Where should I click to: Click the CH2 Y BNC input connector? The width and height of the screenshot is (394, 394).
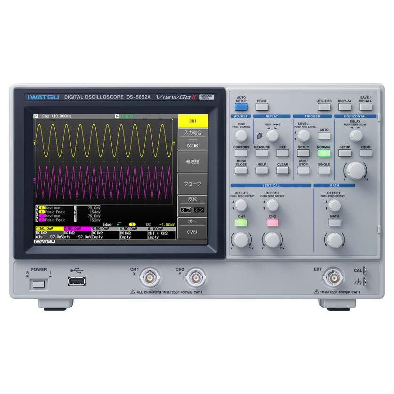(196, 278)
